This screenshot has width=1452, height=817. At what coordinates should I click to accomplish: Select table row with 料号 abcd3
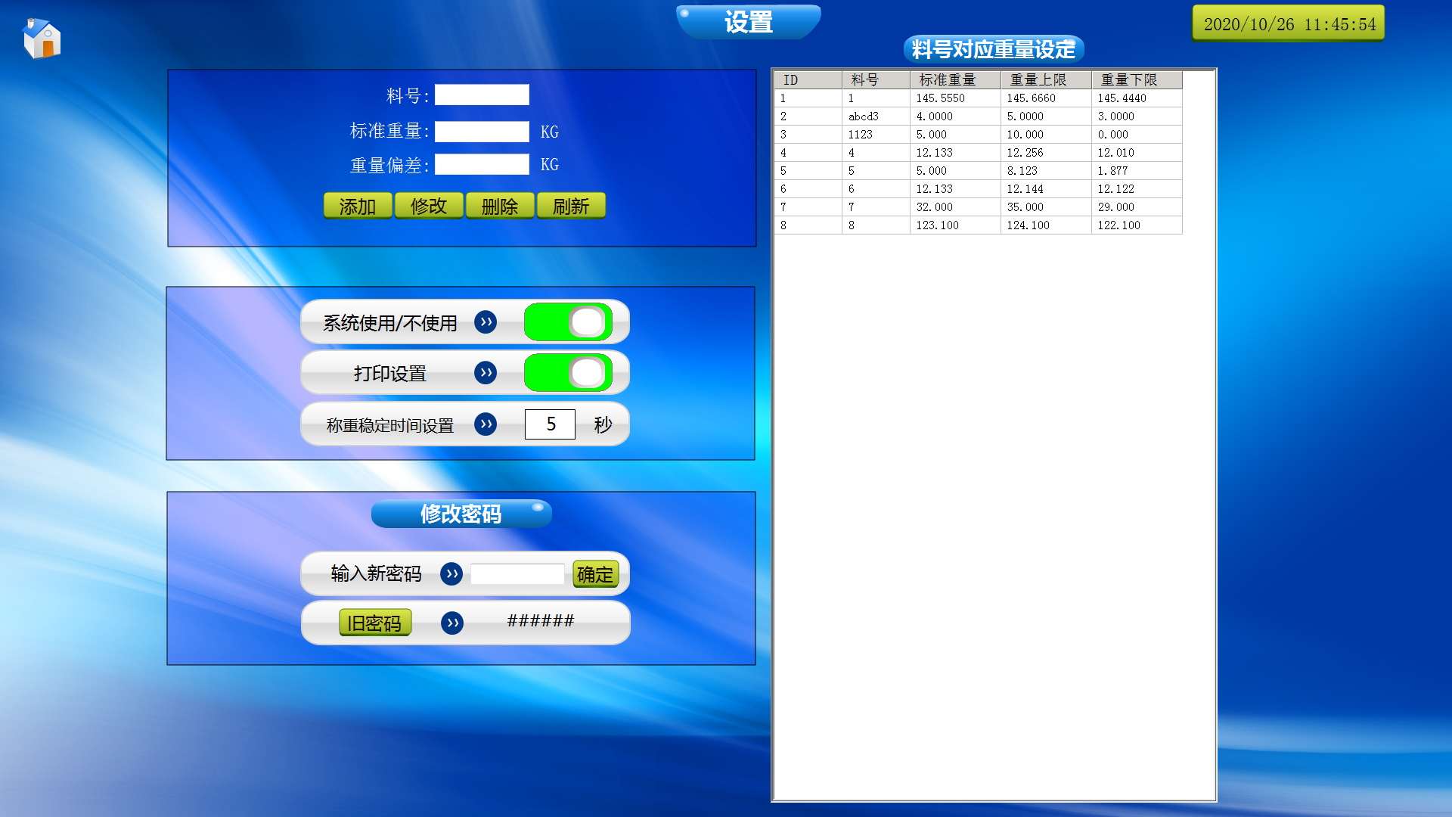click(x=864, y=116)
